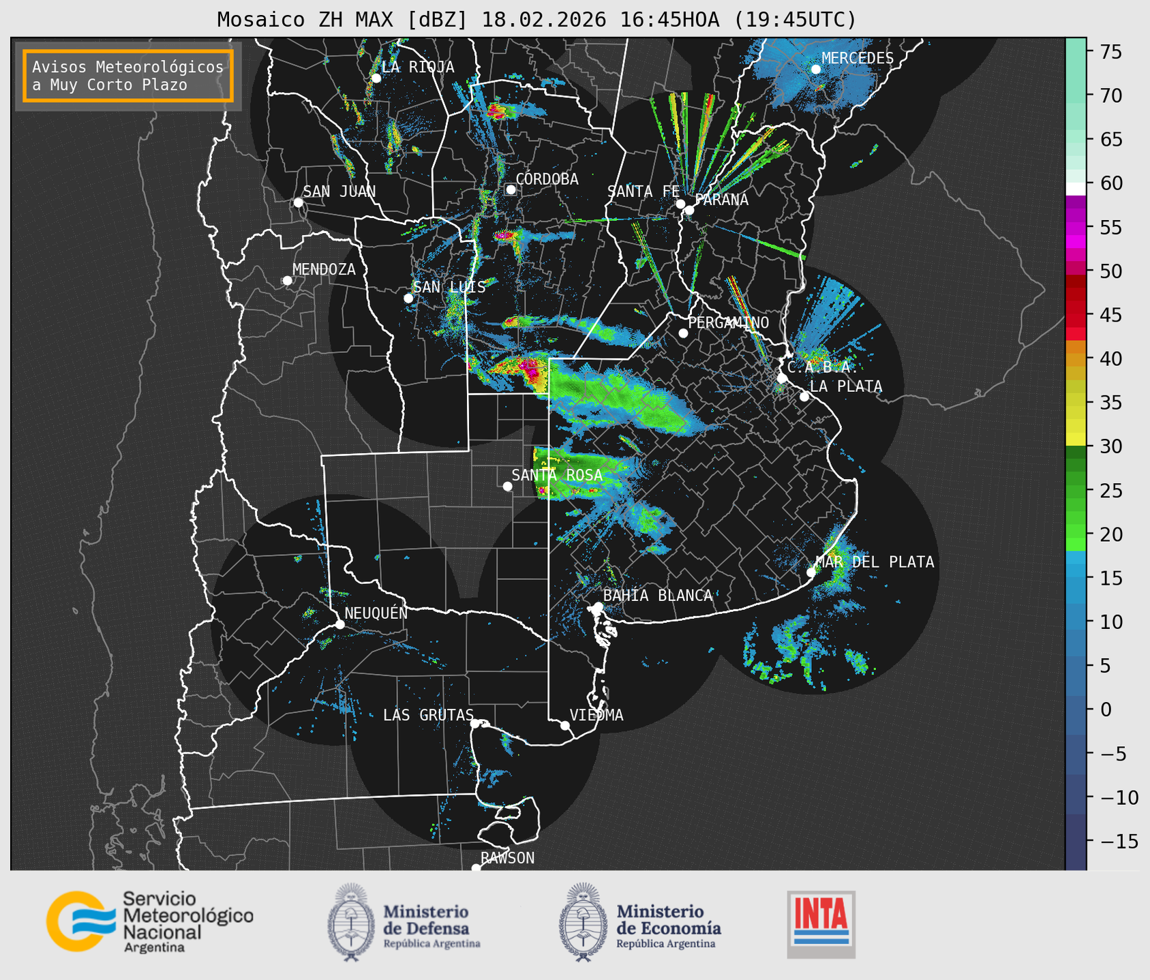The width and height of the screenshot is (1150, 980).
Task: Click the La Plata city marker dot
Action: 804,397
